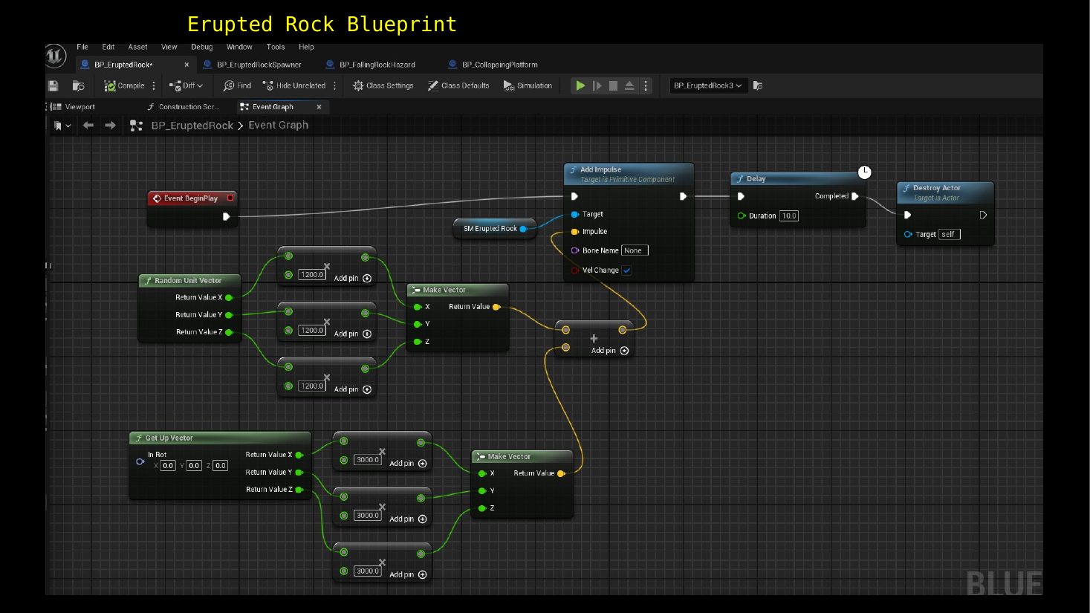Close the BP_EruptedRock tab
The height and width of the screenshot is (613, 1090).
pyautogui.click(x=186, y=65)
